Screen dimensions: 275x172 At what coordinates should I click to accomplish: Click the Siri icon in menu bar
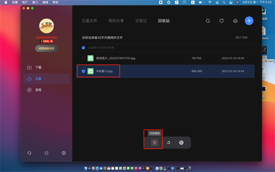pyautogui.click(x=237, y=2)
